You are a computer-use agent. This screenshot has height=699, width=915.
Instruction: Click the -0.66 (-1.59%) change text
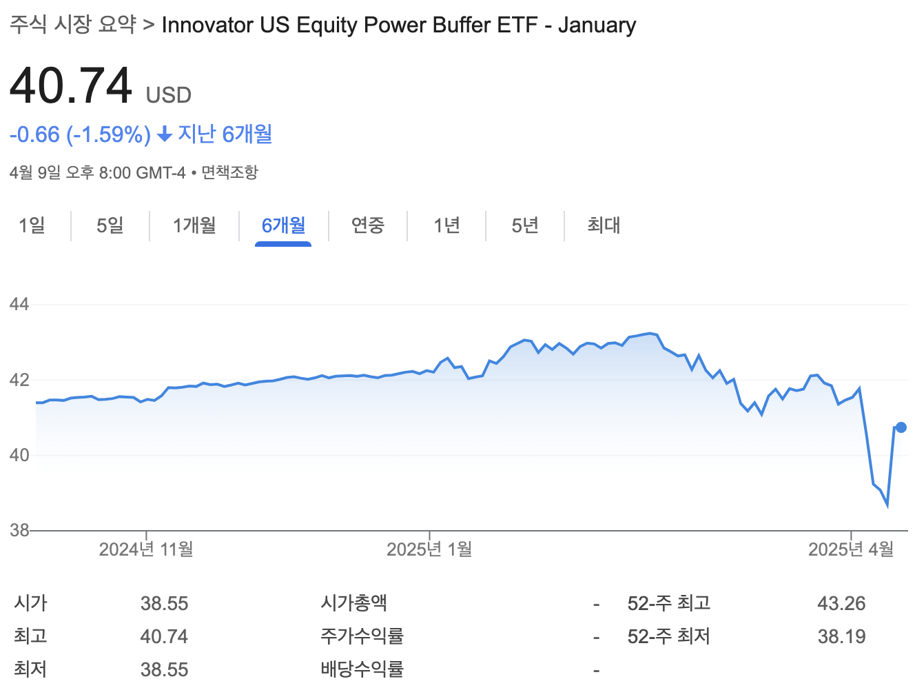coord(80,135)
